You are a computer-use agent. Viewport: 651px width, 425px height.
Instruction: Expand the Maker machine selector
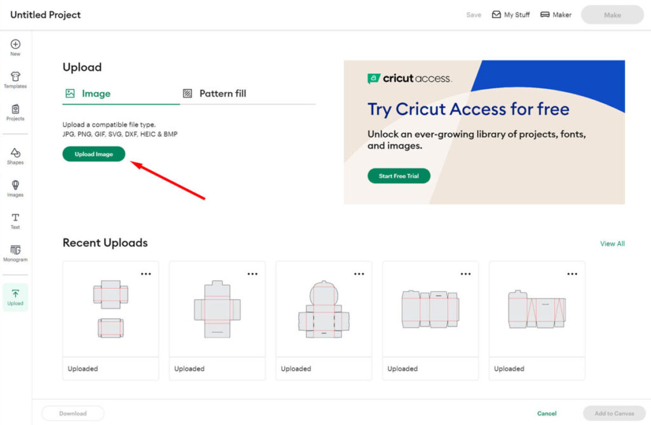(556, 15)
